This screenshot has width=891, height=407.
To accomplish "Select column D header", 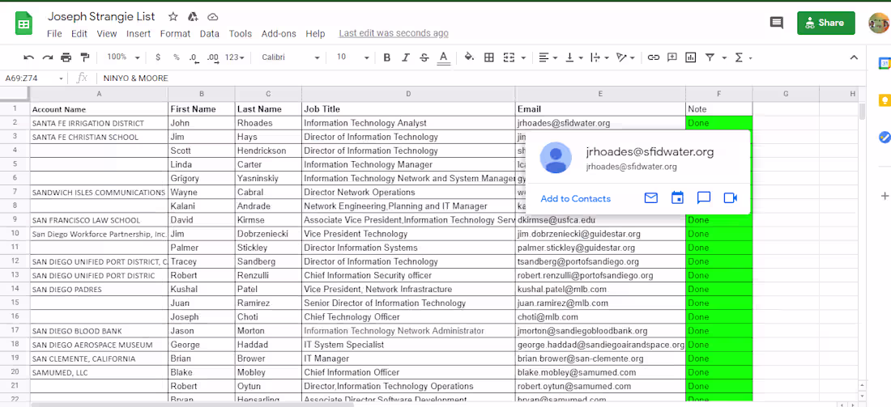I will click(x=408, y=94).
